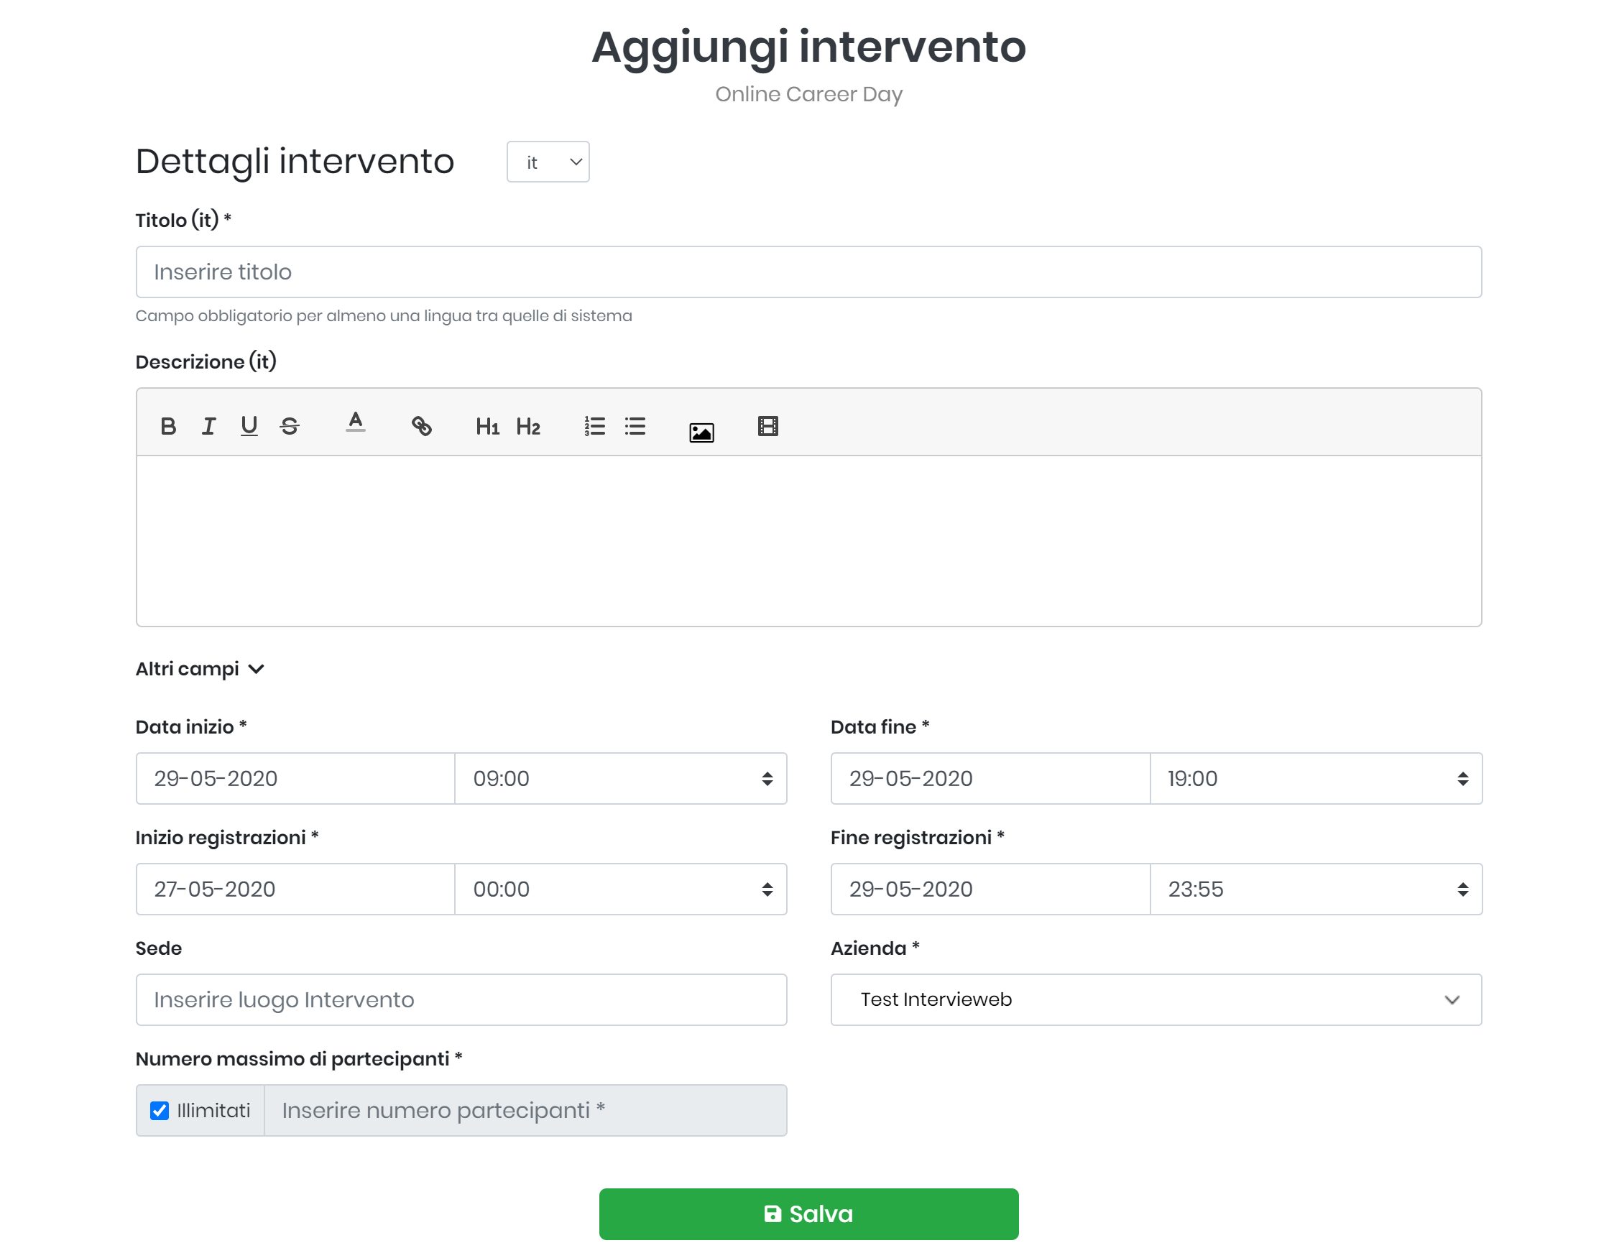Apply strikethrough formatting
Image resolution: width=1614 pixels, height=1248 pixels.
click(290, 426)
